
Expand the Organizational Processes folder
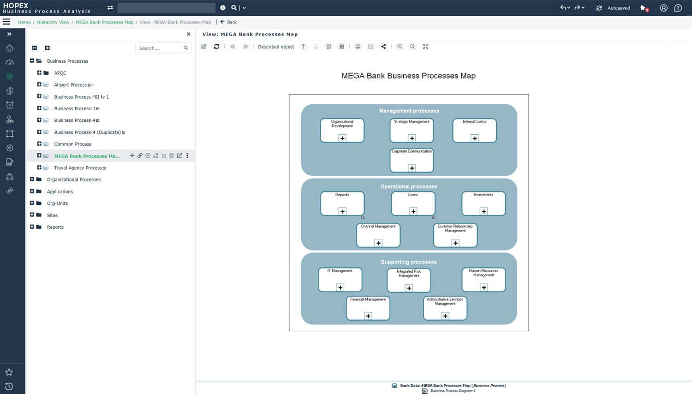coord(32,179)
